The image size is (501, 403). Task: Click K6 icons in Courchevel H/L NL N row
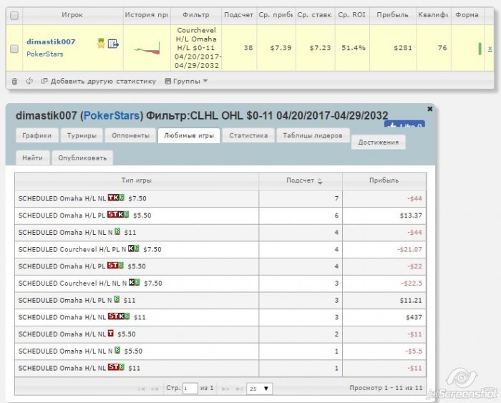(x=135, y=282)
